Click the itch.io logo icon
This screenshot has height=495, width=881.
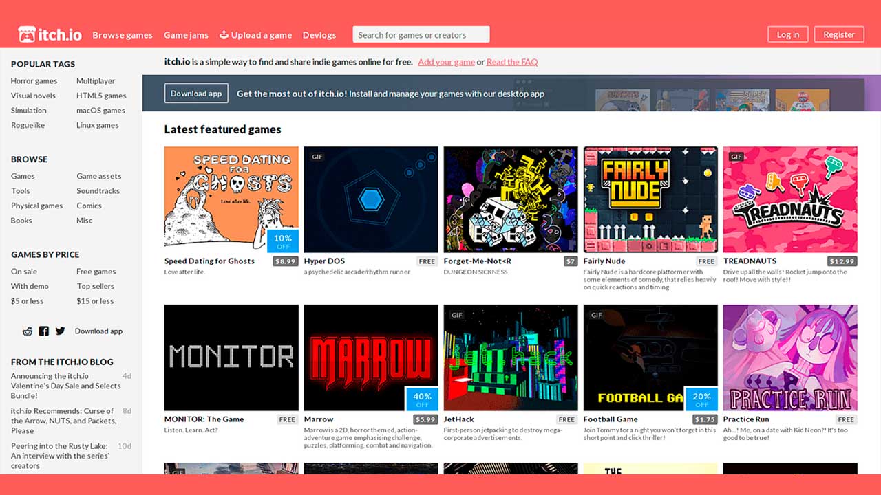pos(27,34)
